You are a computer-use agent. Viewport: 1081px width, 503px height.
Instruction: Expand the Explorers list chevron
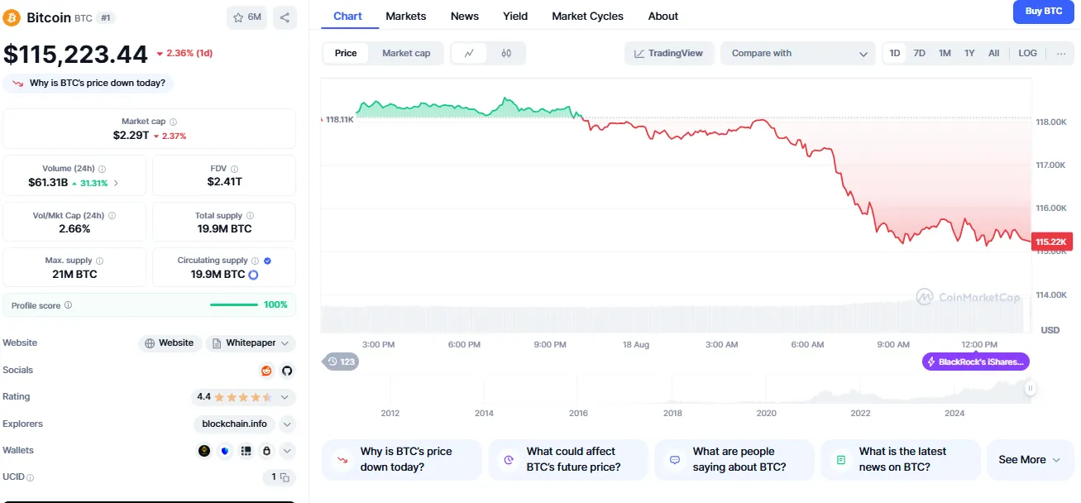click(x=287, y=424)
